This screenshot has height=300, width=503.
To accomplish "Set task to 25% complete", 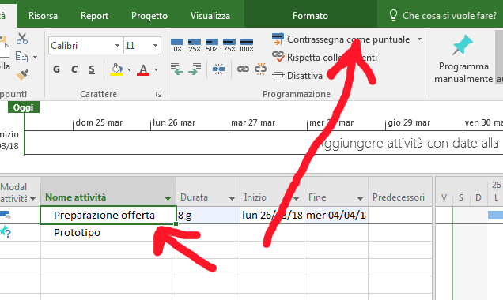I will 195,45.
